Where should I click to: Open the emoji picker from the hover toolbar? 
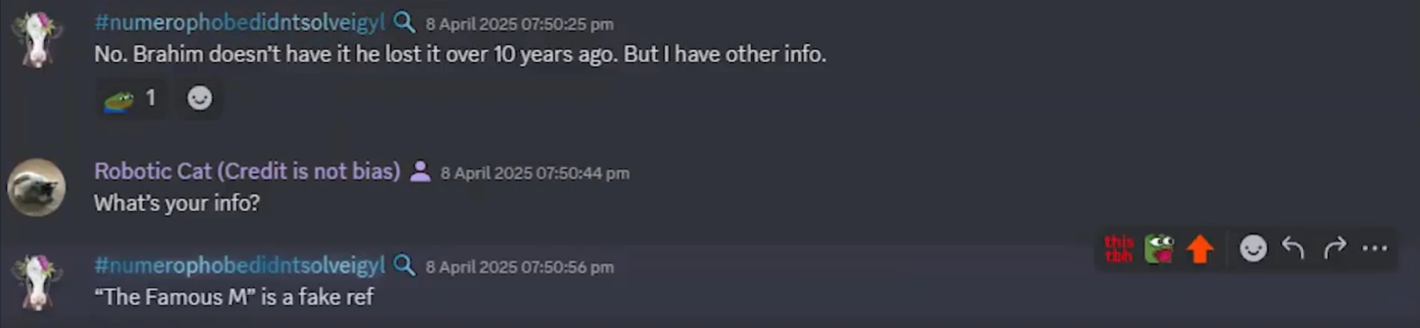(x=1253, y=248)
